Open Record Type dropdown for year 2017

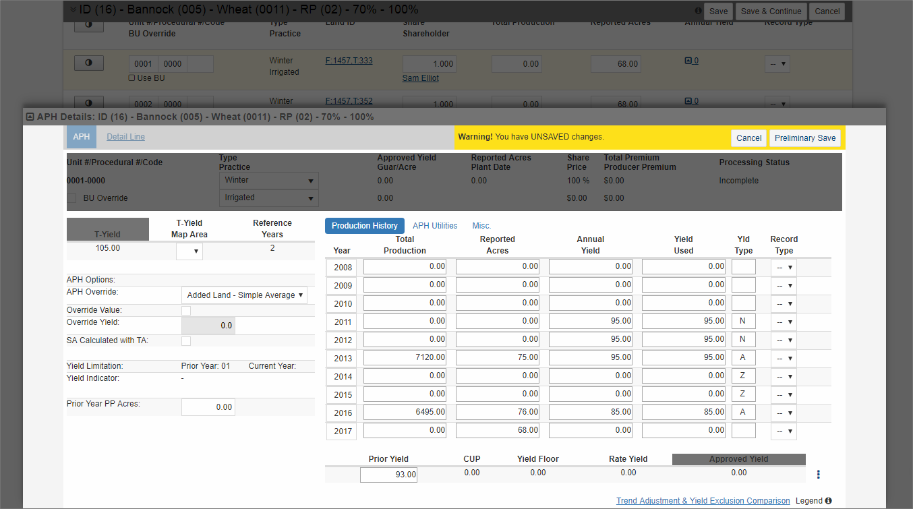pos(784,431)
